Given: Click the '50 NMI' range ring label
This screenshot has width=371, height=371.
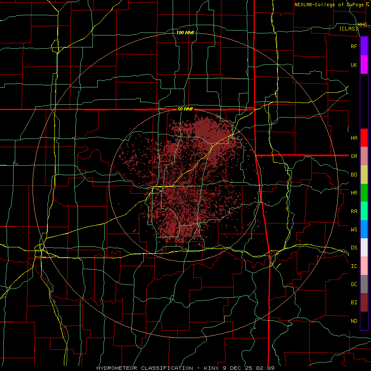Looking at the screenshot, I should coord(185,109).
